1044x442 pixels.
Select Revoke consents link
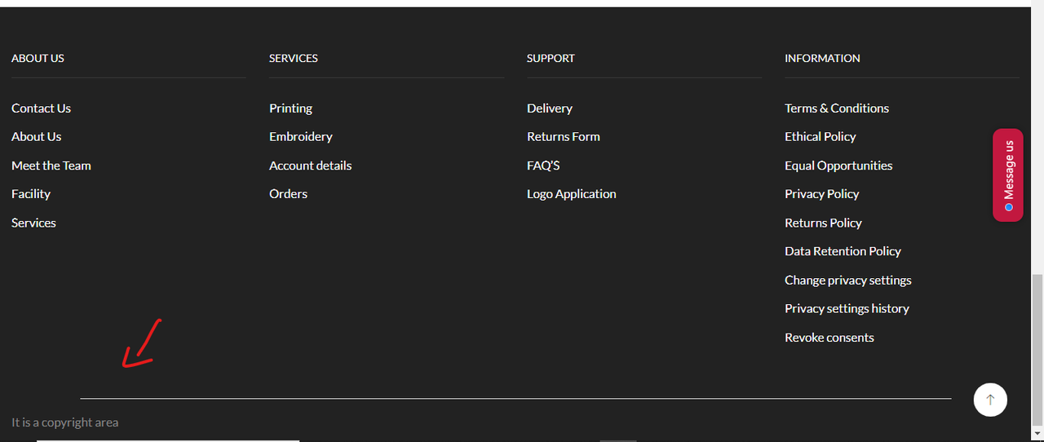point(829,338)
